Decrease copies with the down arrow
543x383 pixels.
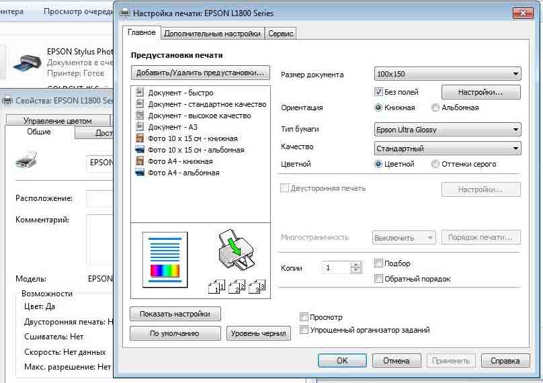356,271
